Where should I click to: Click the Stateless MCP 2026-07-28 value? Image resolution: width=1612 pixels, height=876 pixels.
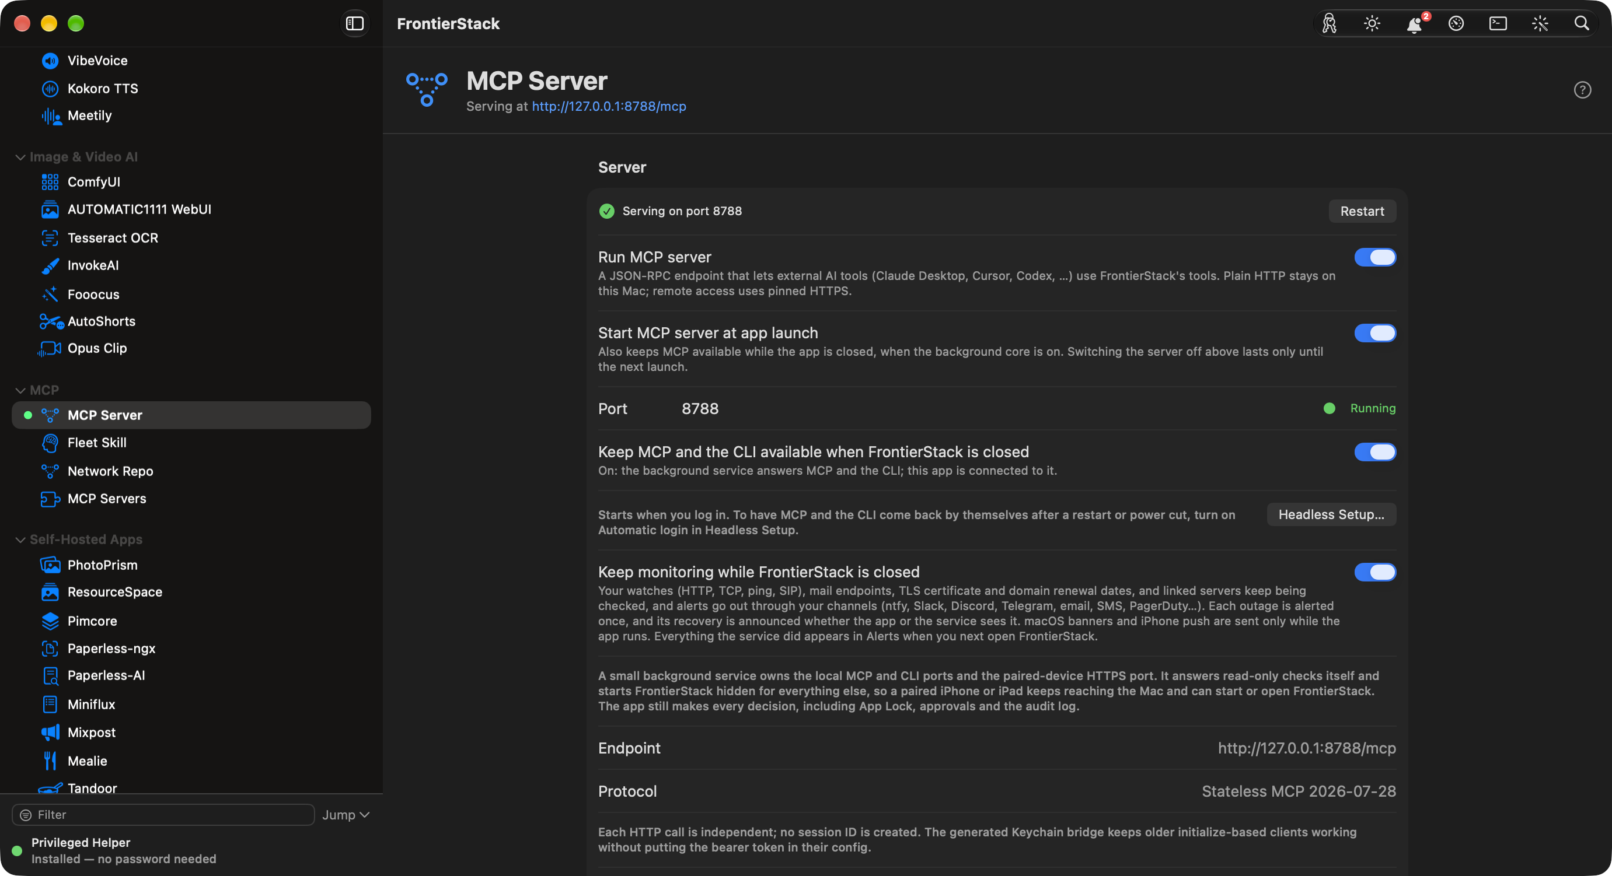pyautogui.click(x=1299, y=791)
